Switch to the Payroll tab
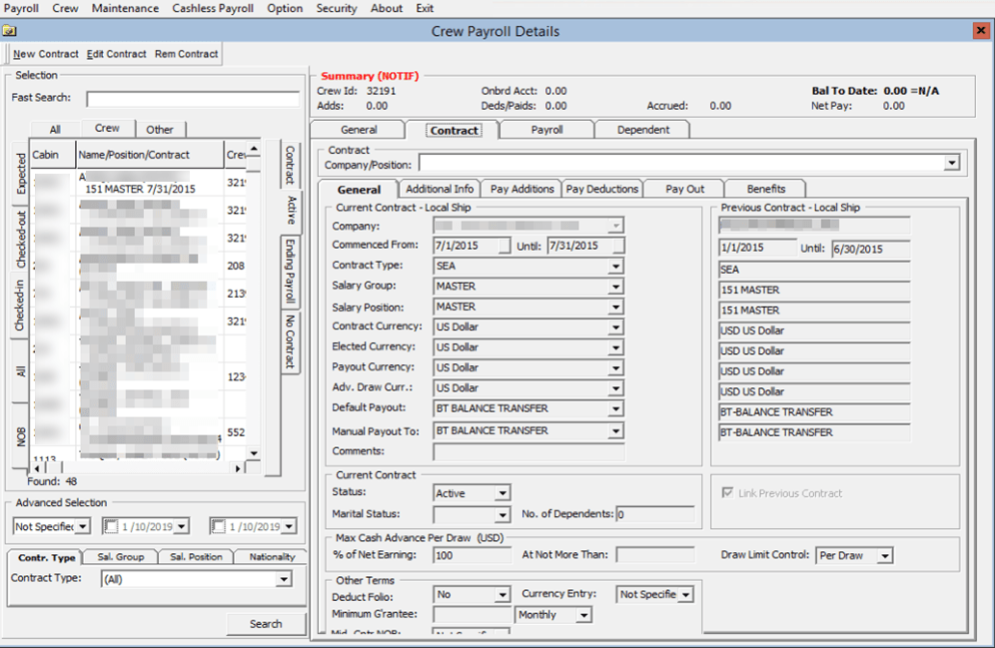The height and width of the screenshot is (648, 995). (x=546, y=129)
